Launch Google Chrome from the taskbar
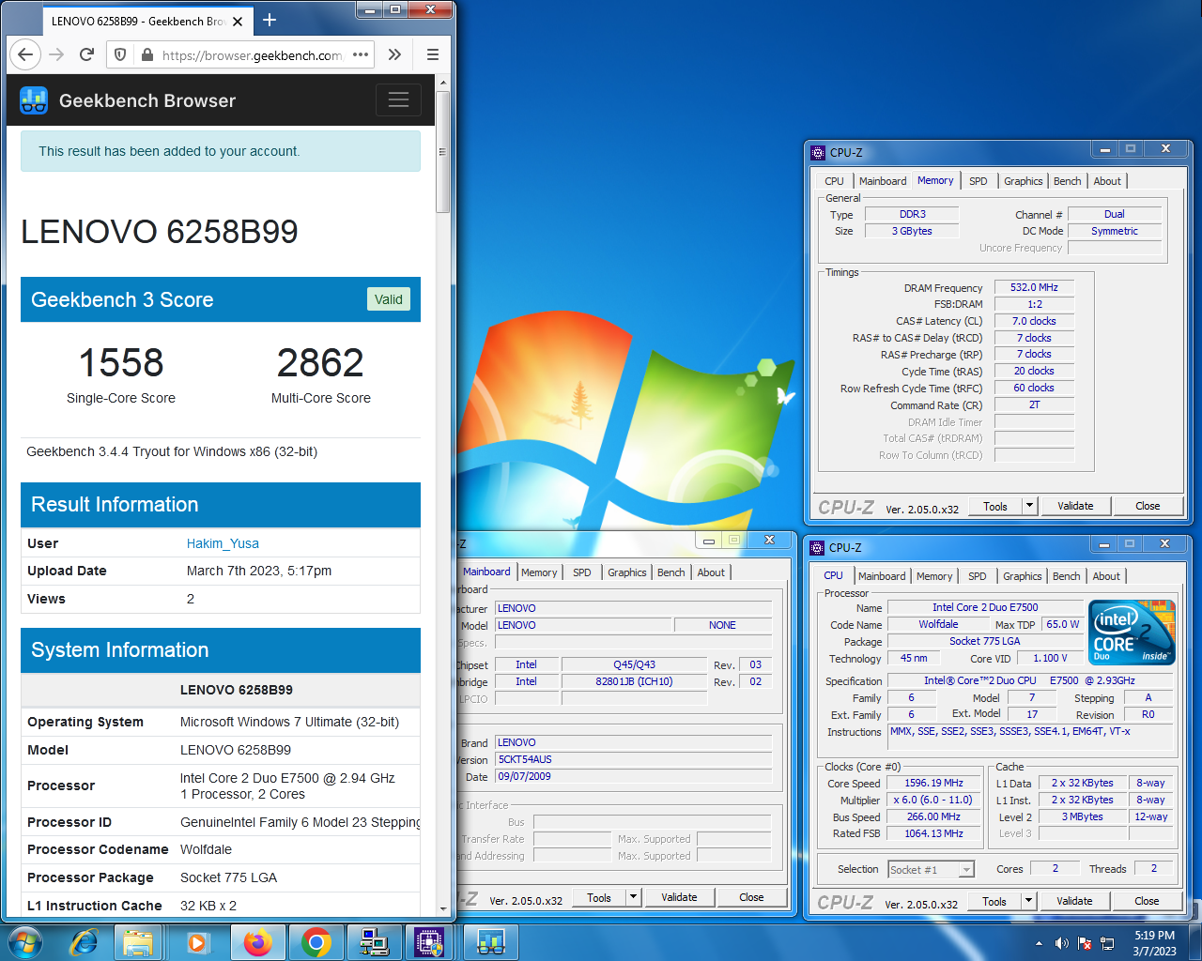1202x961 pixels. 316,942
